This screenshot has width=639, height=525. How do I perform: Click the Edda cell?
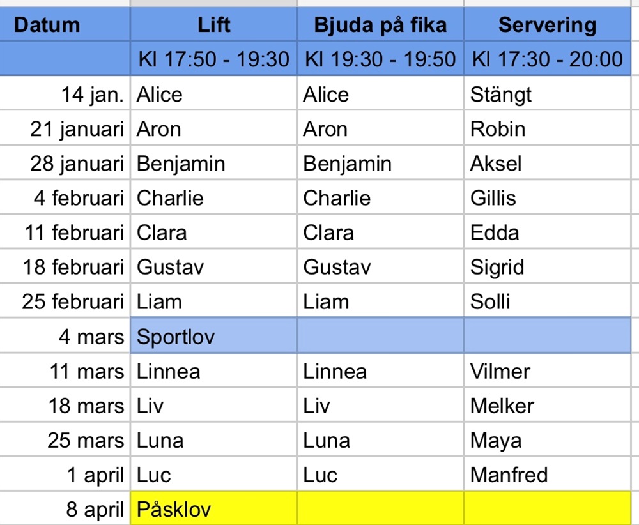[547, 232]
